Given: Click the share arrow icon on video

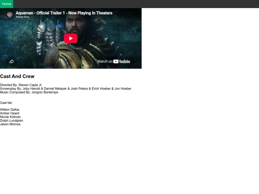Looking at the screenshot, I should point(12,61).
